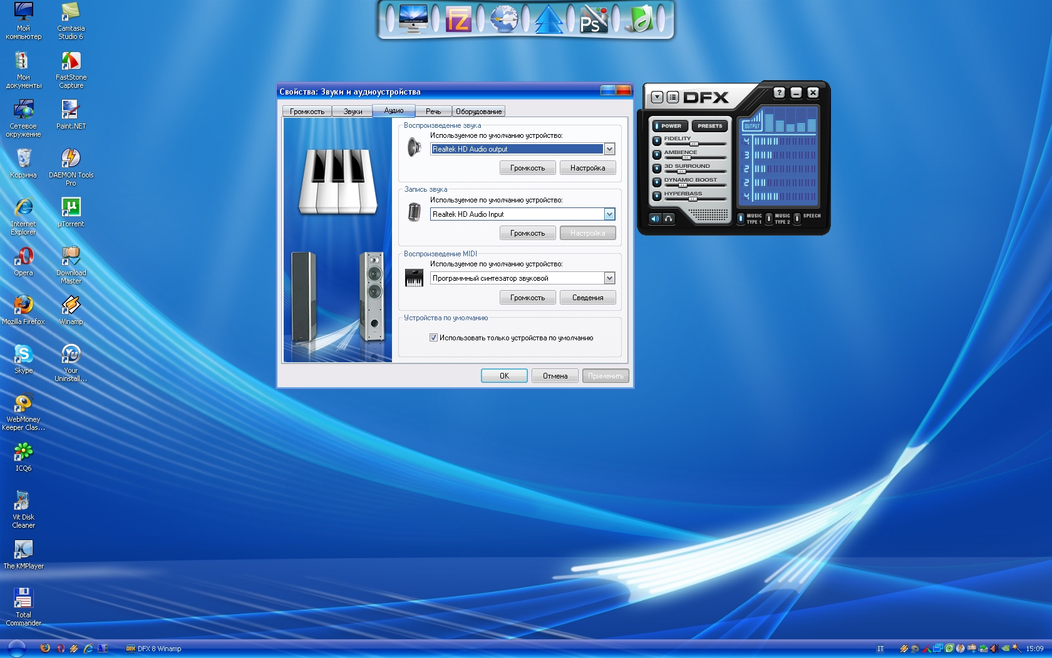This screenshot has height=658, width=1052.
Task: Expand MIDI playback device dropdown
Action: [x=609, y=278]
